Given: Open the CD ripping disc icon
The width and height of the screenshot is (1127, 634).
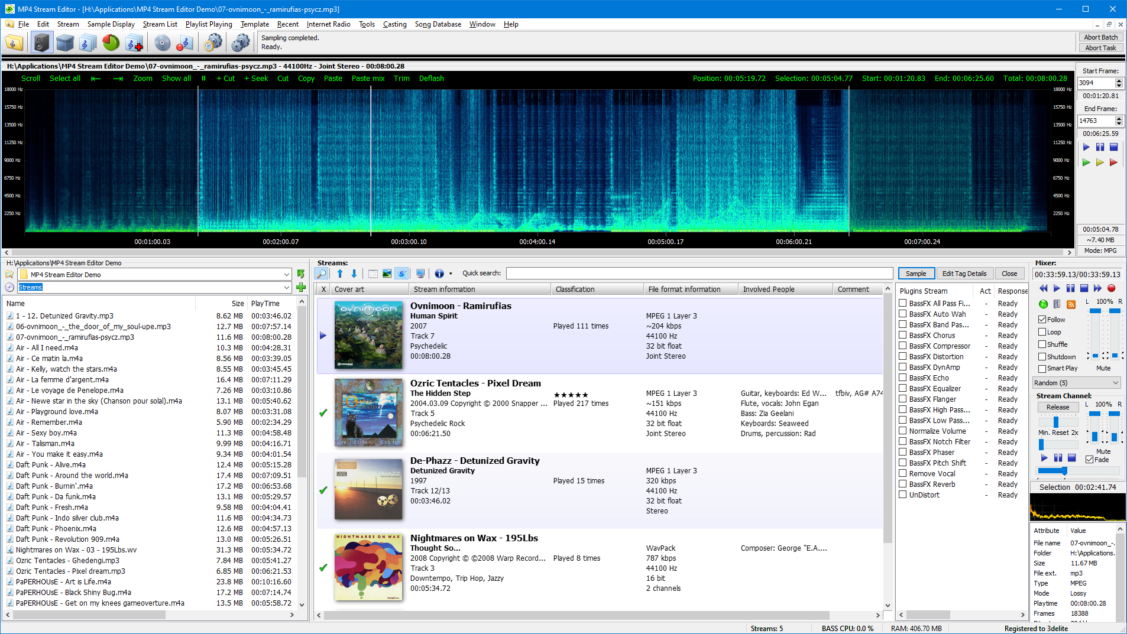Looking at the screenshot, I should coord(162,42).
